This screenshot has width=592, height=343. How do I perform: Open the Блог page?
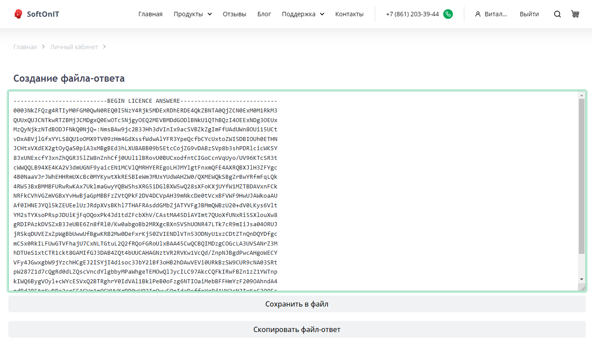pos(264,14)
